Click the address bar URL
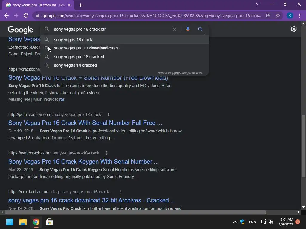The width and height of the screenshot is (306, 229). [x=152, y=16]
